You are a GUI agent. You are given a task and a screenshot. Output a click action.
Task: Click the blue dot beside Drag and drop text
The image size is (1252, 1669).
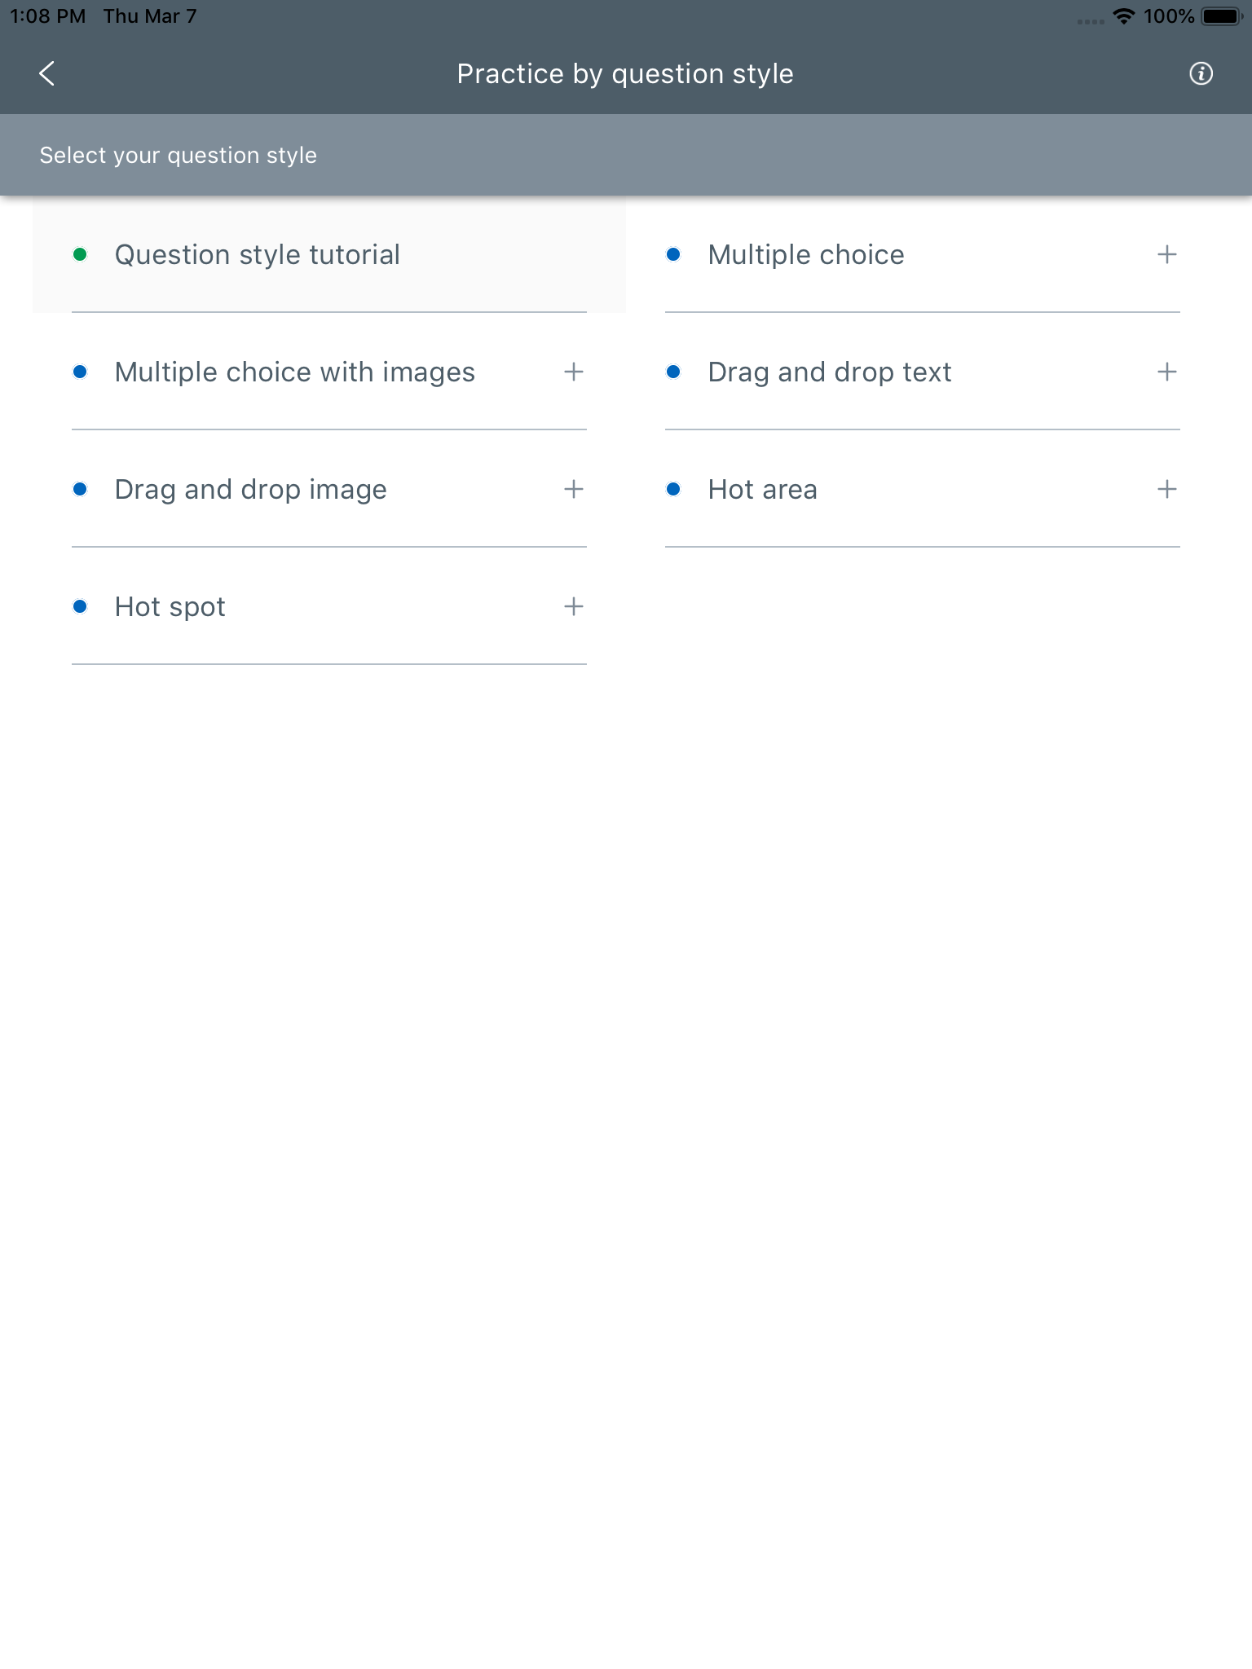click(673, 372)
